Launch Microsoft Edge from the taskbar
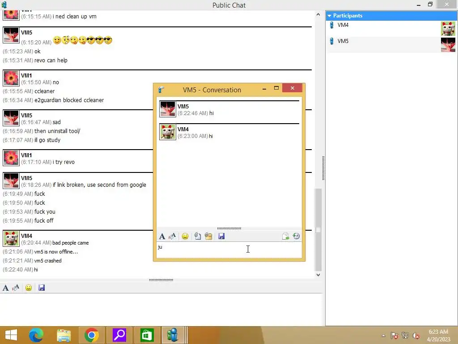The image size is (458, 344). click(36, 335)
